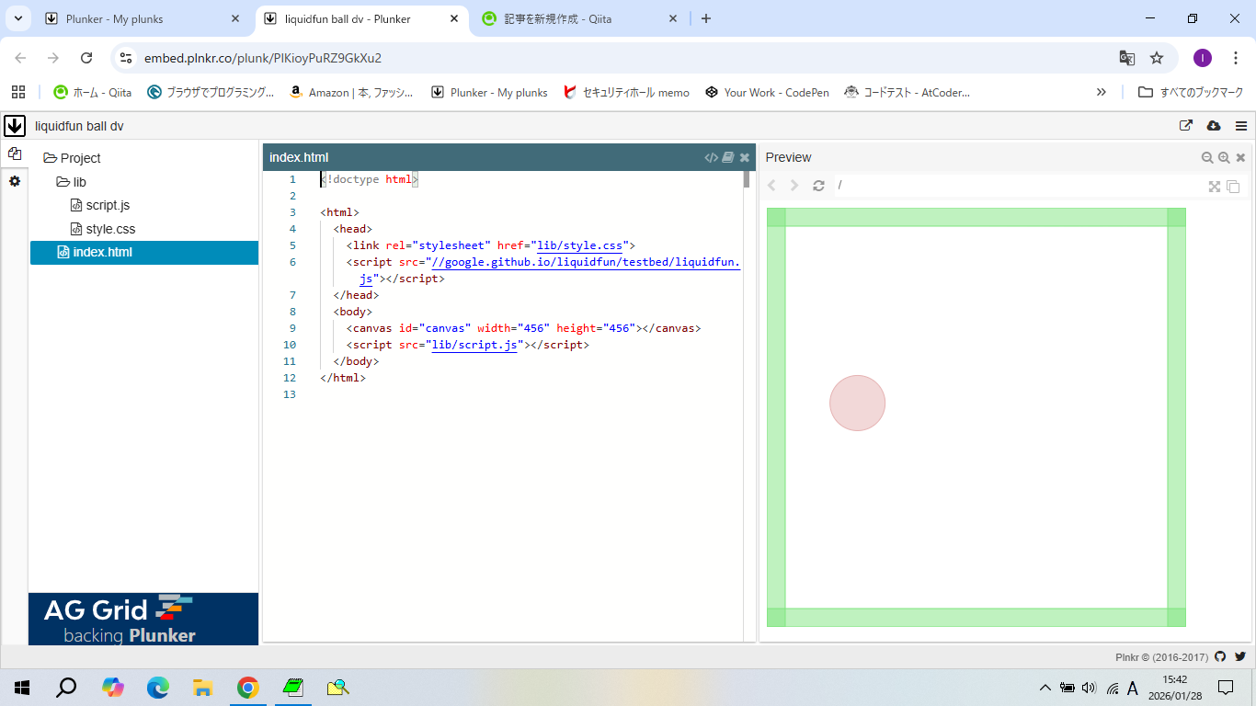Open the tab search dropdown
1256x706 pixels.
(x=17, y=18)
